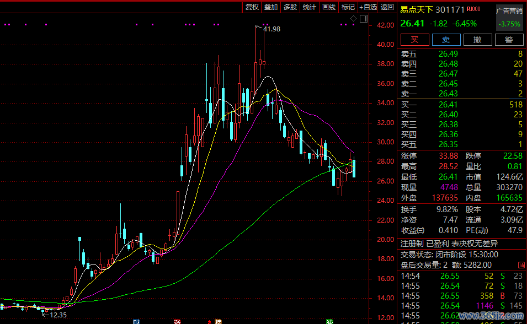Viewport: 527px width, 324px height.
Task: Click the after-hours chart icon beside 5282.00
Action: tap(521, 265)
